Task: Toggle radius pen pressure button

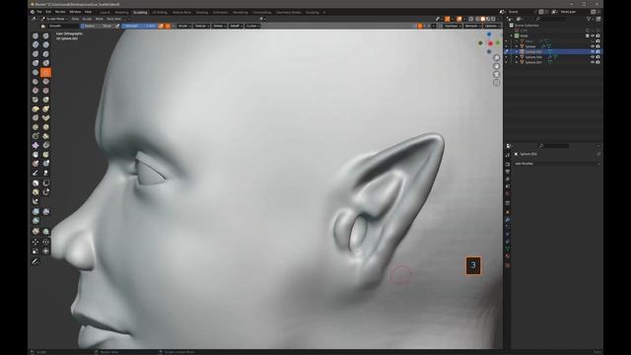Action: (x=117, y=26)
